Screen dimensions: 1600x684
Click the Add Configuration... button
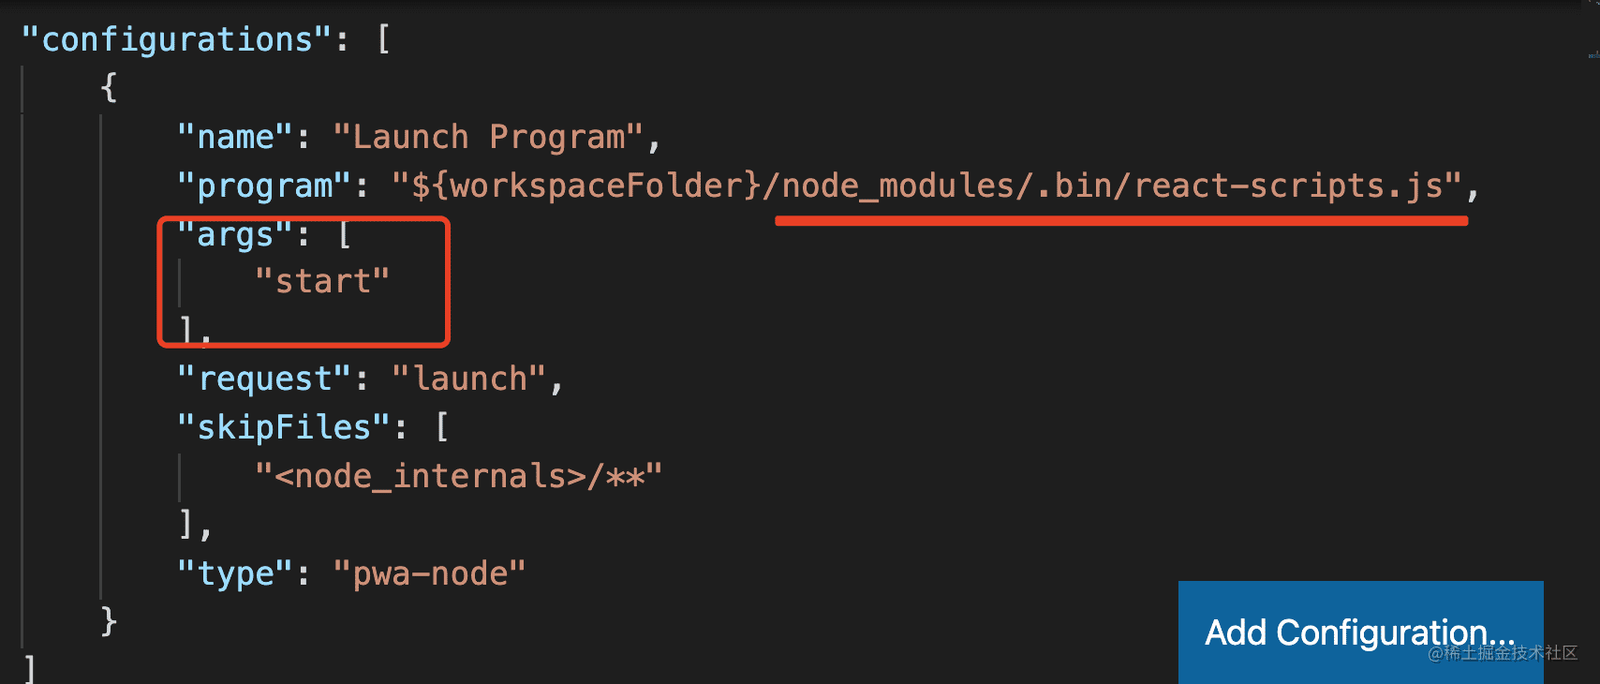pyautogui.click(x=1360, y=632)
